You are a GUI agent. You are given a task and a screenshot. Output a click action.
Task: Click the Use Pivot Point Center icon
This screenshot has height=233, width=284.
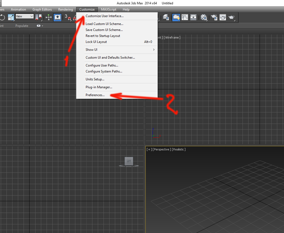pos(38,17)
